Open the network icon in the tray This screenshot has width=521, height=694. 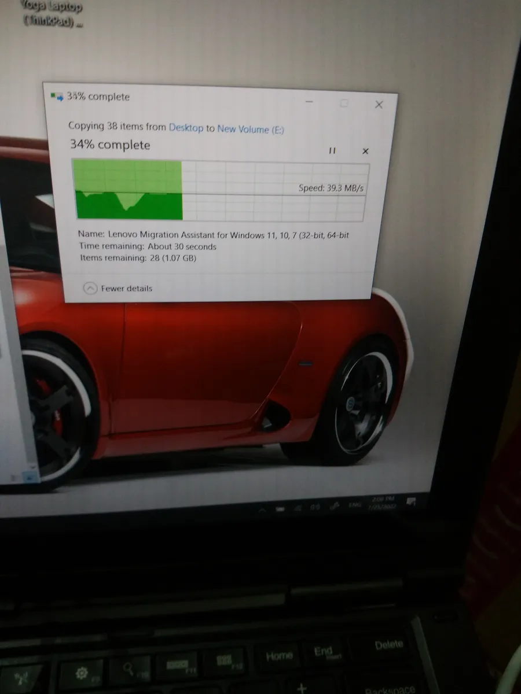298,508
